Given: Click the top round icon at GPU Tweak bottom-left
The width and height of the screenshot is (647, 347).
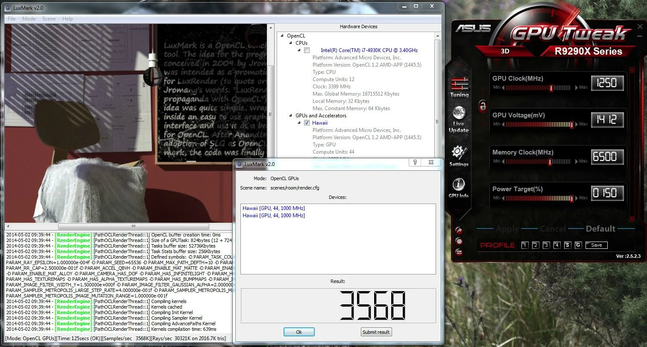Looking at the screenshot, I should [459, 230].
